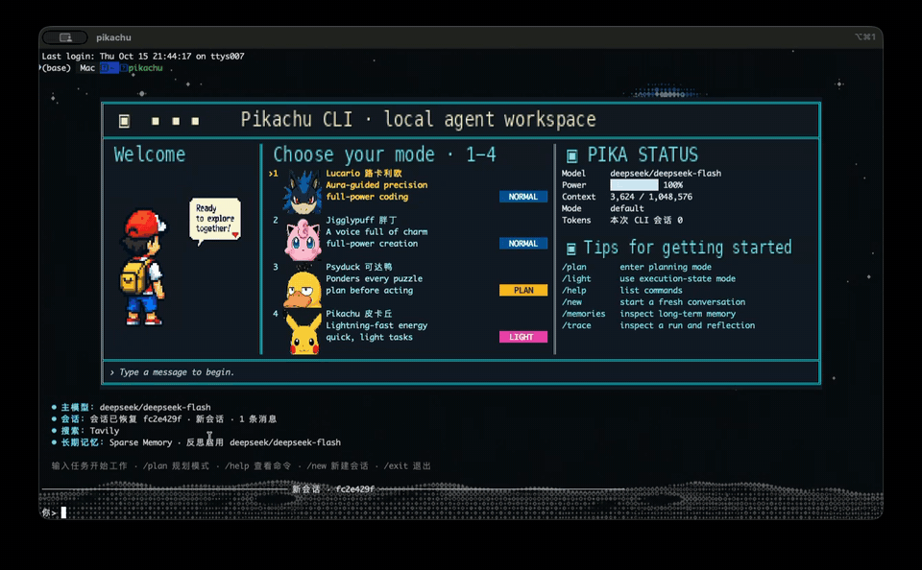Click the 主模型 deepseek/deepseek-flash line

tap(132, 407)
